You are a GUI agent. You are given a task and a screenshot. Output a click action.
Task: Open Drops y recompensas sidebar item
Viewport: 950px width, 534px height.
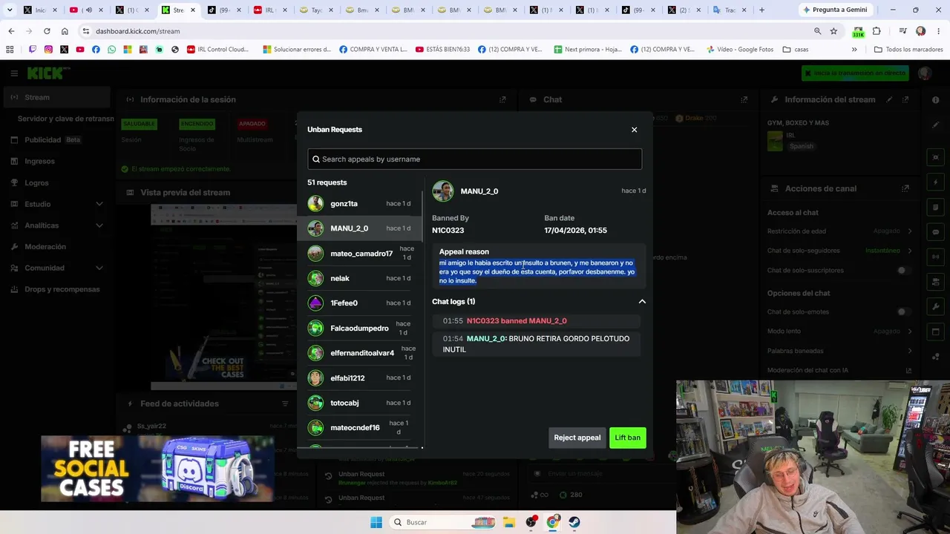click(57, 289)
